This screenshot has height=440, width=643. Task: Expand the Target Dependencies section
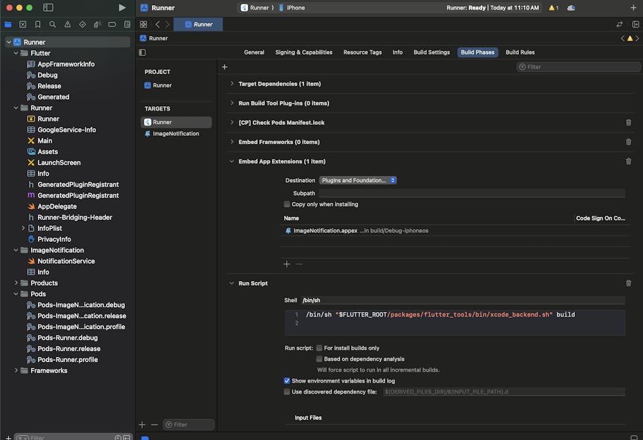(x=232, y=84)
